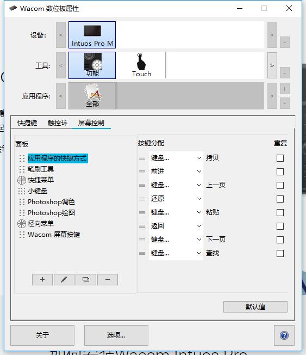
Task: Open the 键盘 dropdown for 查找
Action: click(176, 253)
